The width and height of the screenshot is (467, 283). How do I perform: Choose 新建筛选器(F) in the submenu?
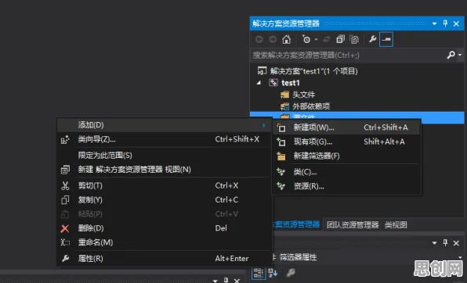click(346, 156)
